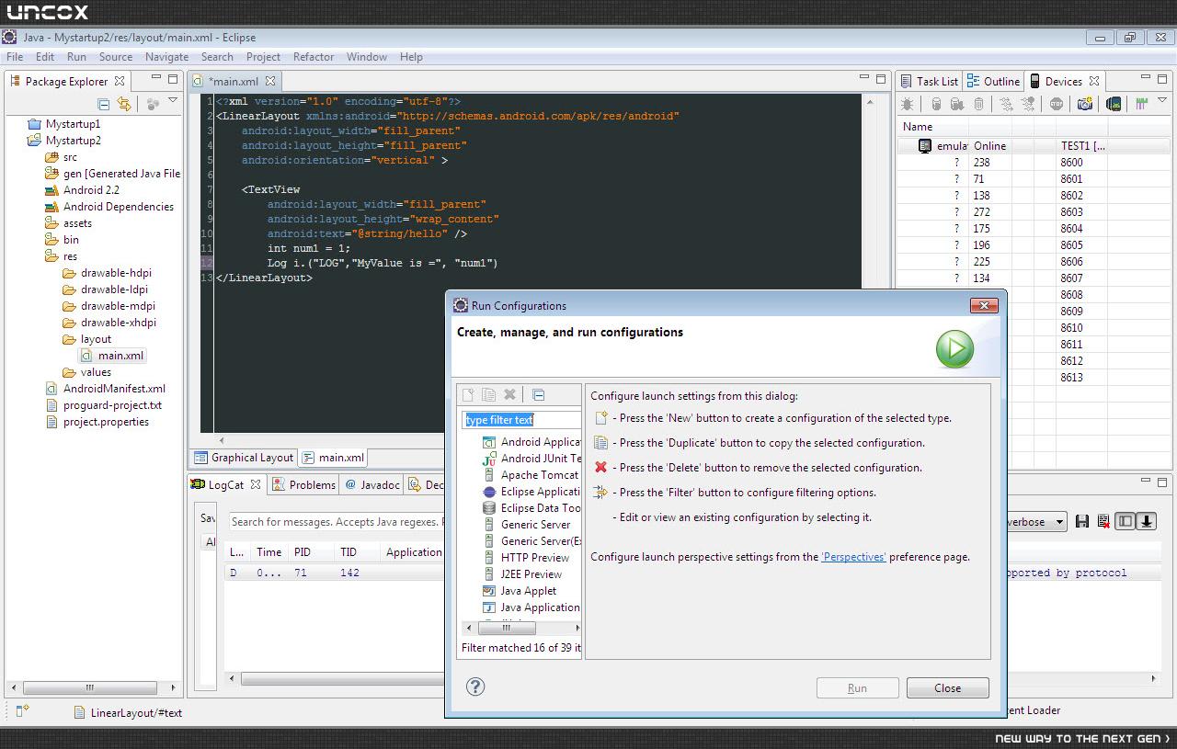This screenshot has height=749, width=1177.
Task: Click the help question mark icon
Action: 475,687
